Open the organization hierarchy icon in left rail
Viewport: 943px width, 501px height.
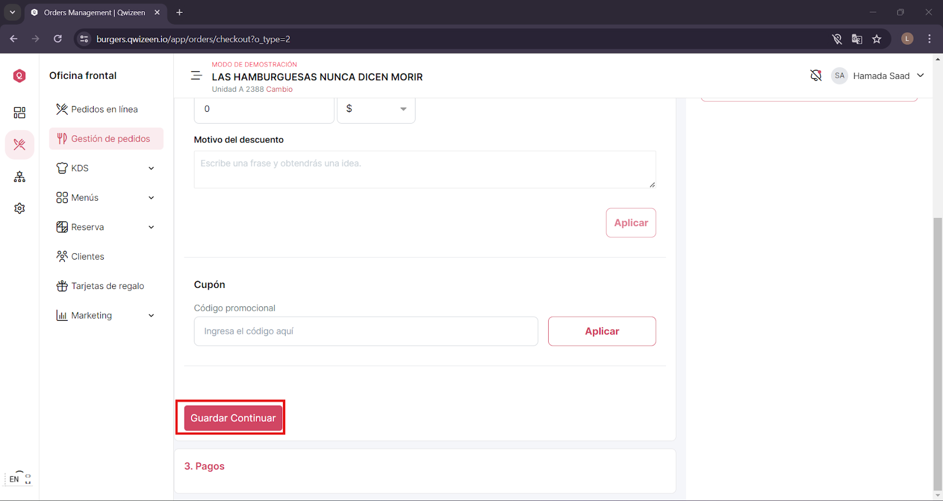(19, 177)
